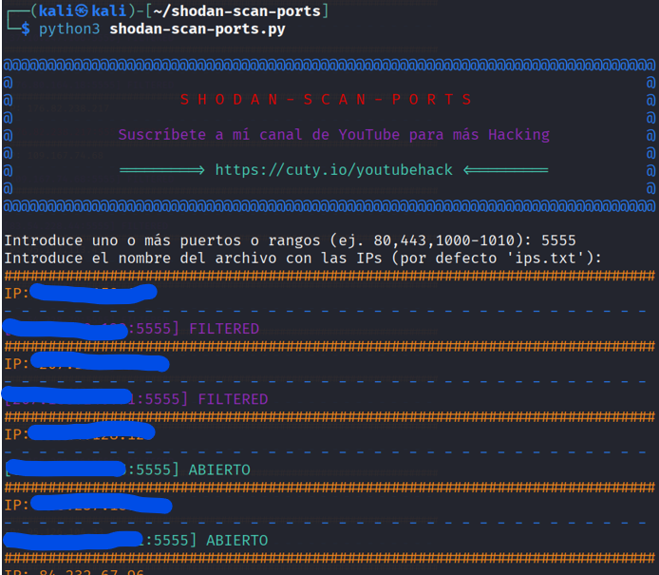Click the left arrow after the URL
This screenshot has height=575, width=659.
click(506, 170)
